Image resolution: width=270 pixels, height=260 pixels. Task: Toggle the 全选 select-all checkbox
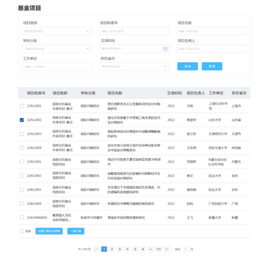point(22,231)
